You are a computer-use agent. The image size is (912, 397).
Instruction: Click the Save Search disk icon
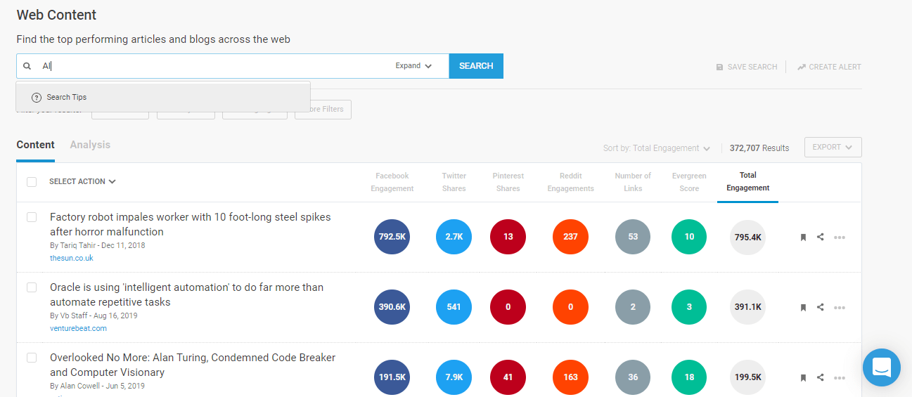[x=719, y=67]
